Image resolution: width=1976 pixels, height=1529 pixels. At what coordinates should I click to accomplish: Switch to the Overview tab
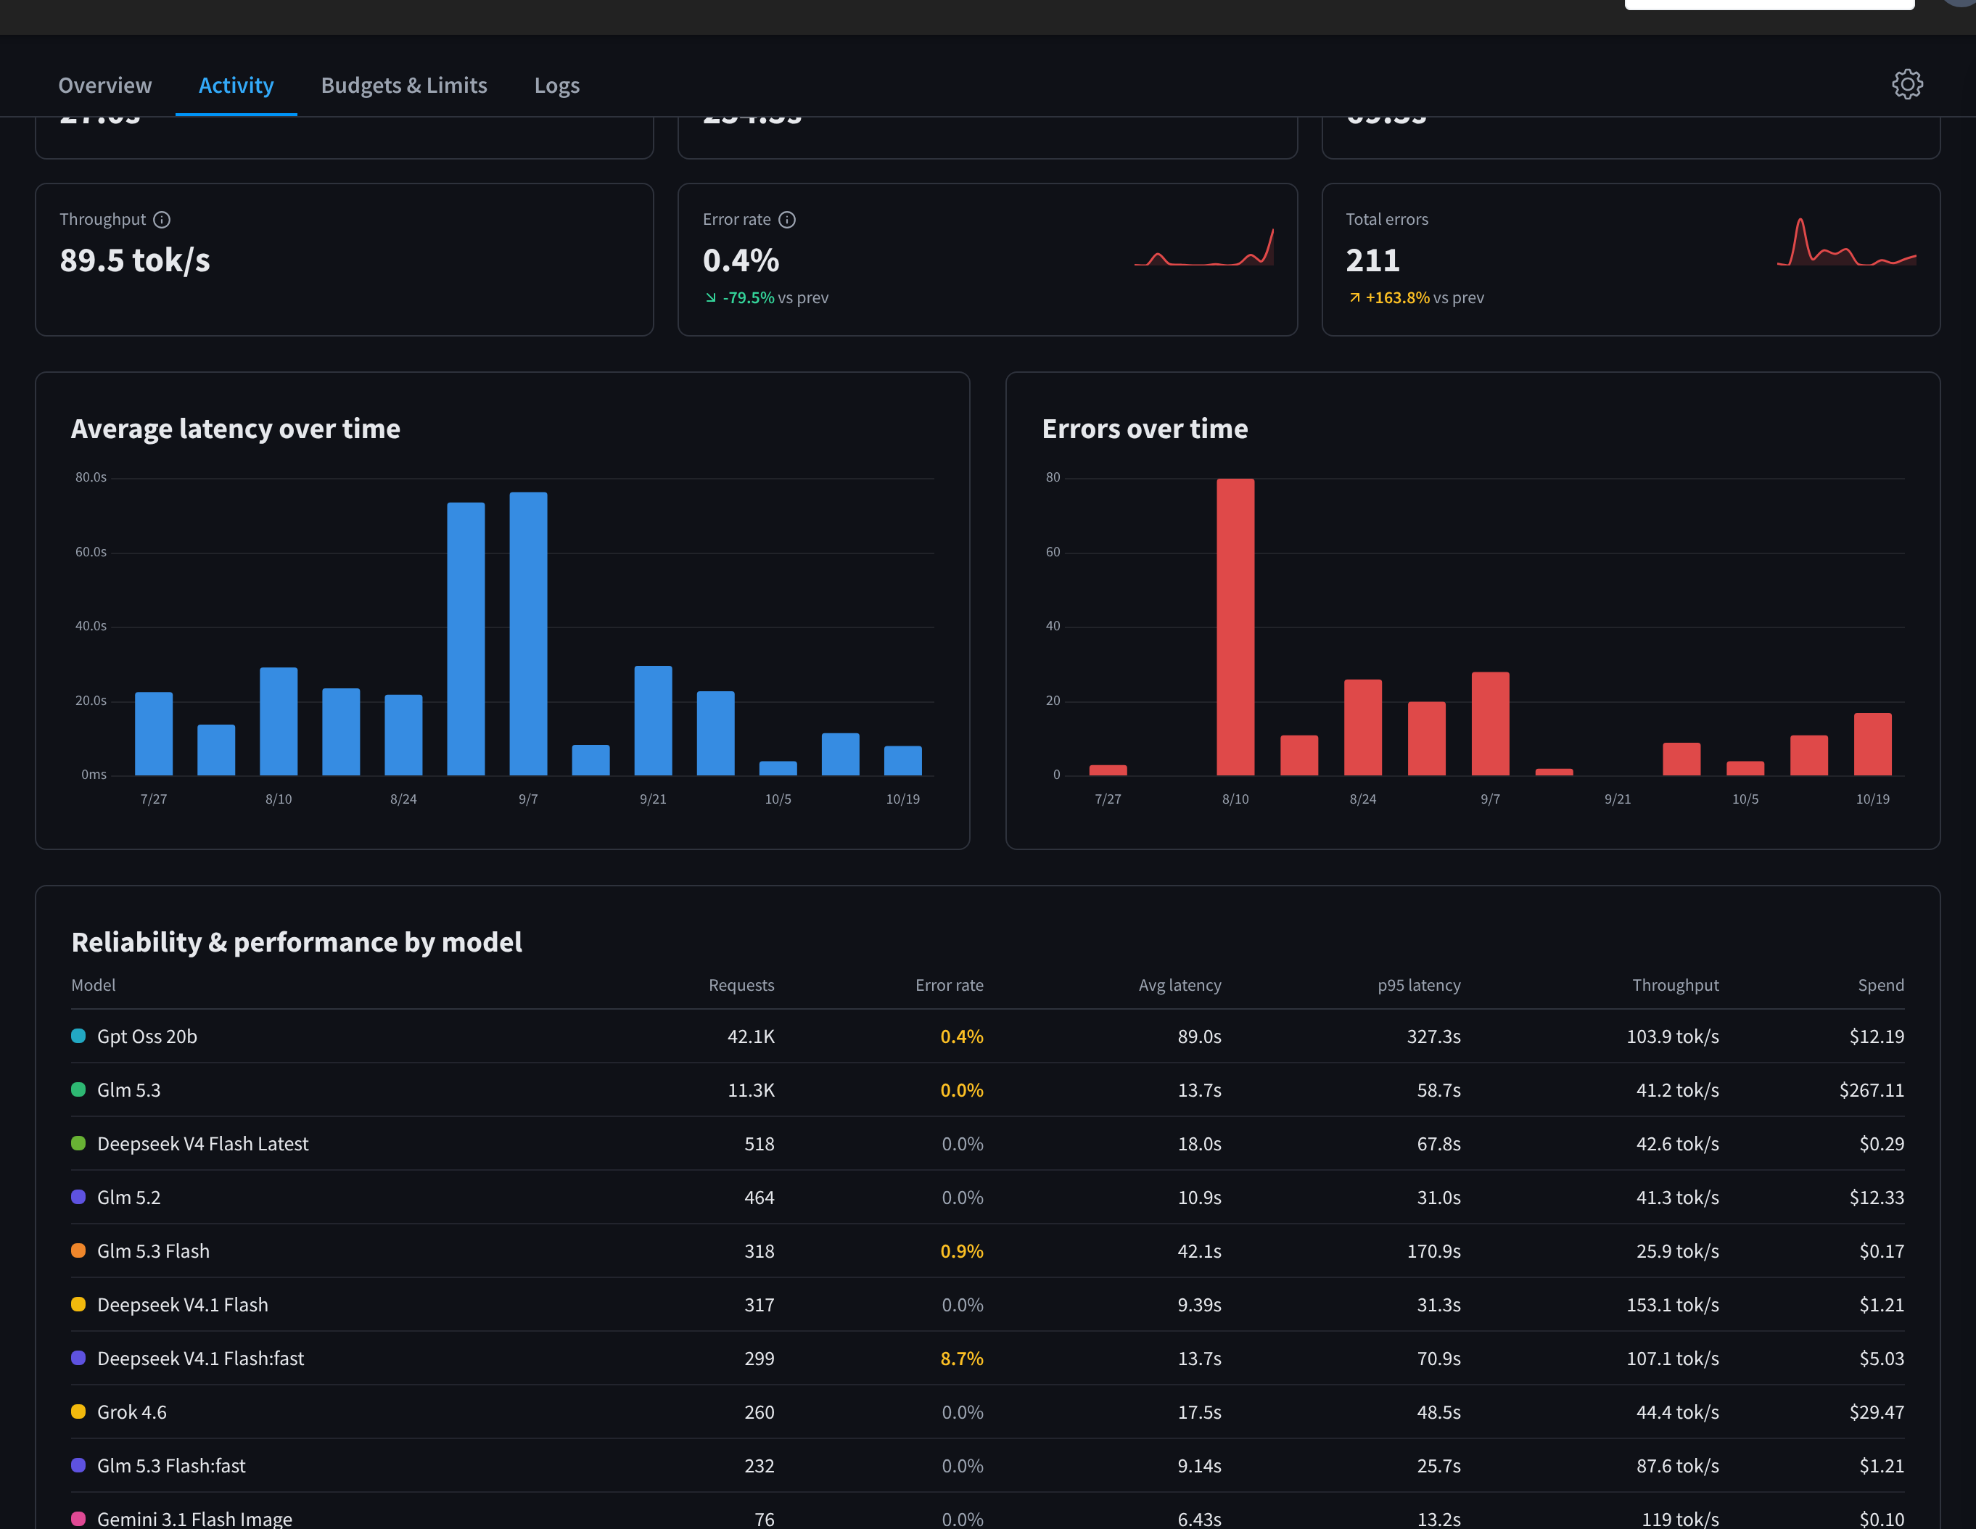105,85
